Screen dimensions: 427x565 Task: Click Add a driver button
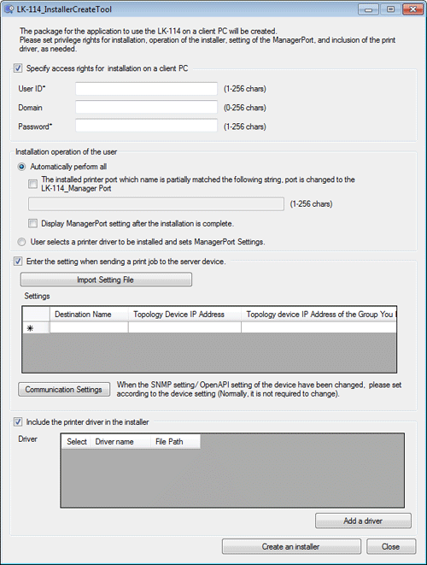[x=363, y=521]
